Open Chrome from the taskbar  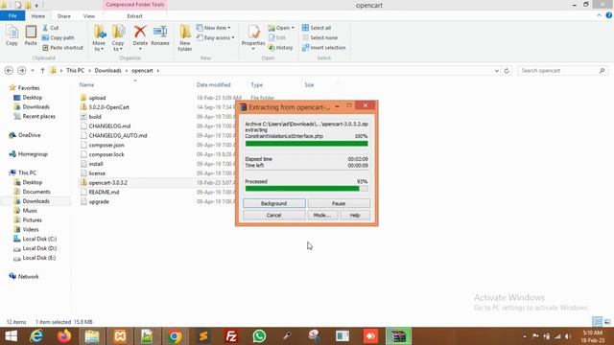coord(175,336)
